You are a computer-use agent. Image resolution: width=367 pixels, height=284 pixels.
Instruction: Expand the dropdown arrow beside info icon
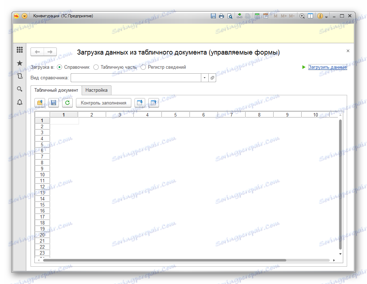tap(326, 17)
